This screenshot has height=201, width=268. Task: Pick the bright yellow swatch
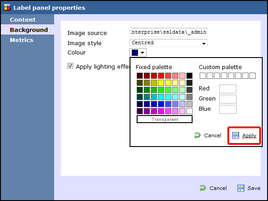161,83
